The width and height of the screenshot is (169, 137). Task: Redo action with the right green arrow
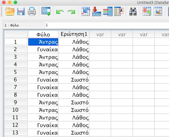71,12
